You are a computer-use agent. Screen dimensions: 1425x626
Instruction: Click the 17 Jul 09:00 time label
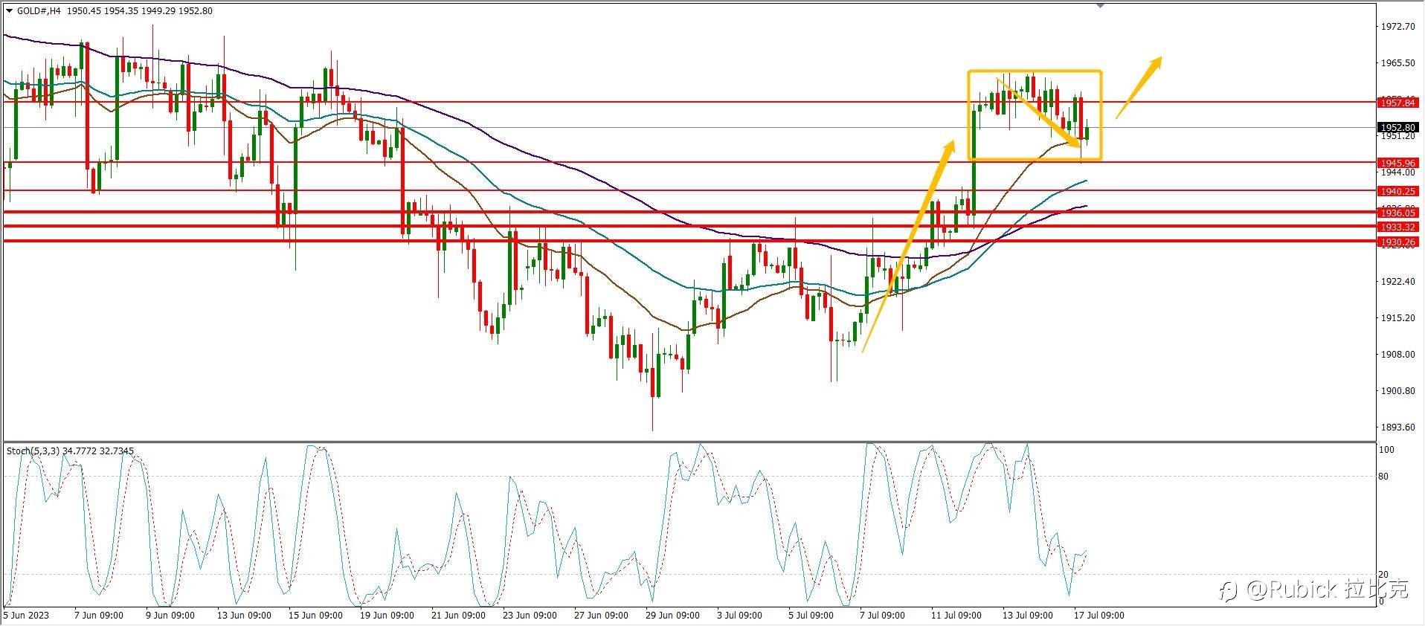[1098, 616]
